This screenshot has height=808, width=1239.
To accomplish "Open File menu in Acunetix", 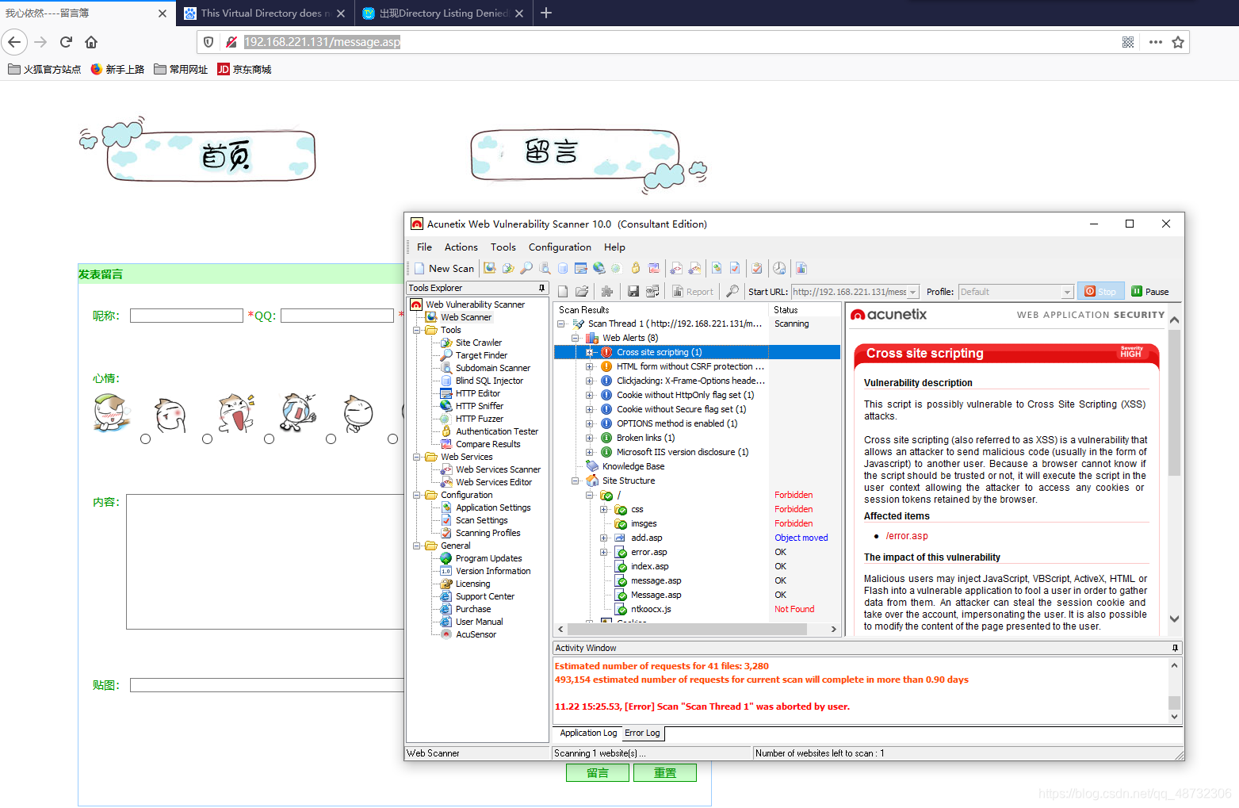I will click(424, 247).
